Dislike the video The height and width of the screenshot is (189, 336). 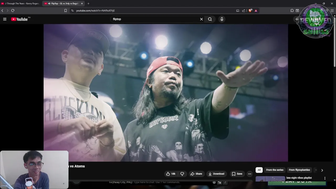[x=182, y=174]
